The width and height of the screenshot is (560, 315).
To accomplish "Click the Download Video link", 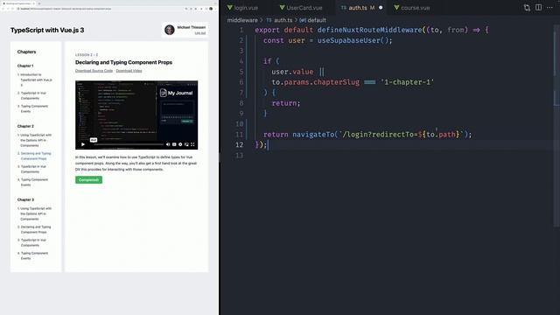I will (129, 71).
